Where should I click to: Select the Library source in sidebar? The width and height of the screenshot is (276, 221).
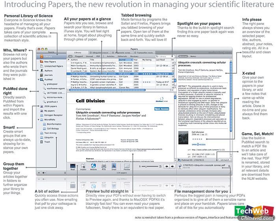point(51,56)
